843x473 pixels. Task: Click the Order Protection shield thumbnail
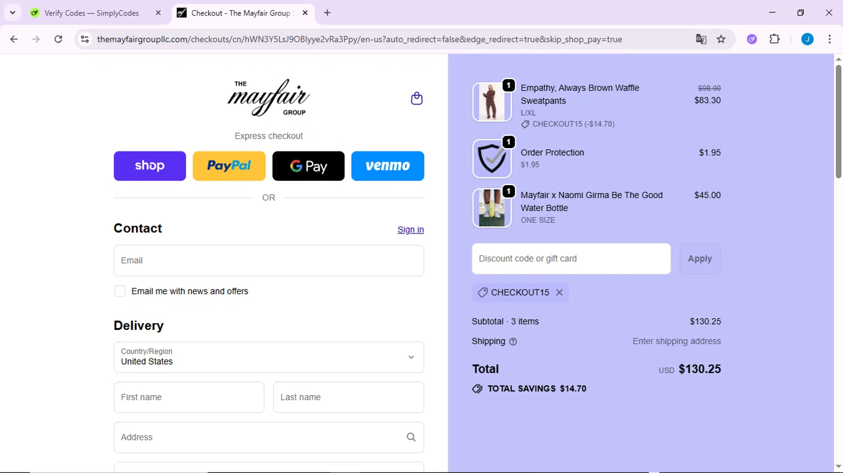tap(492, 159)
